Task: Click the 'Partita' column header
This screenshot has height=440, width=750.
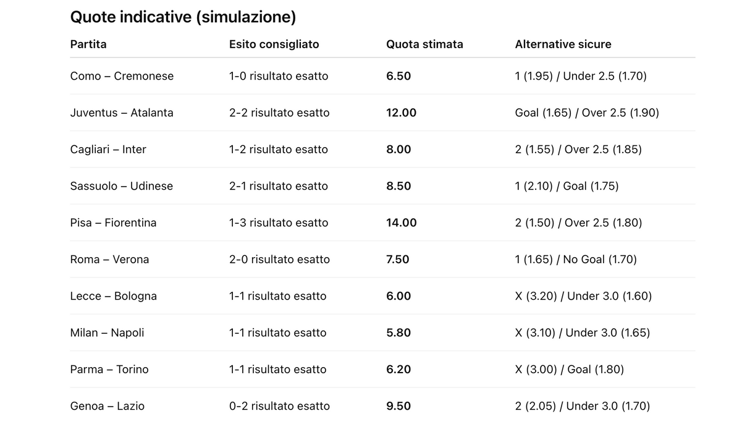Action: (88, 44)
